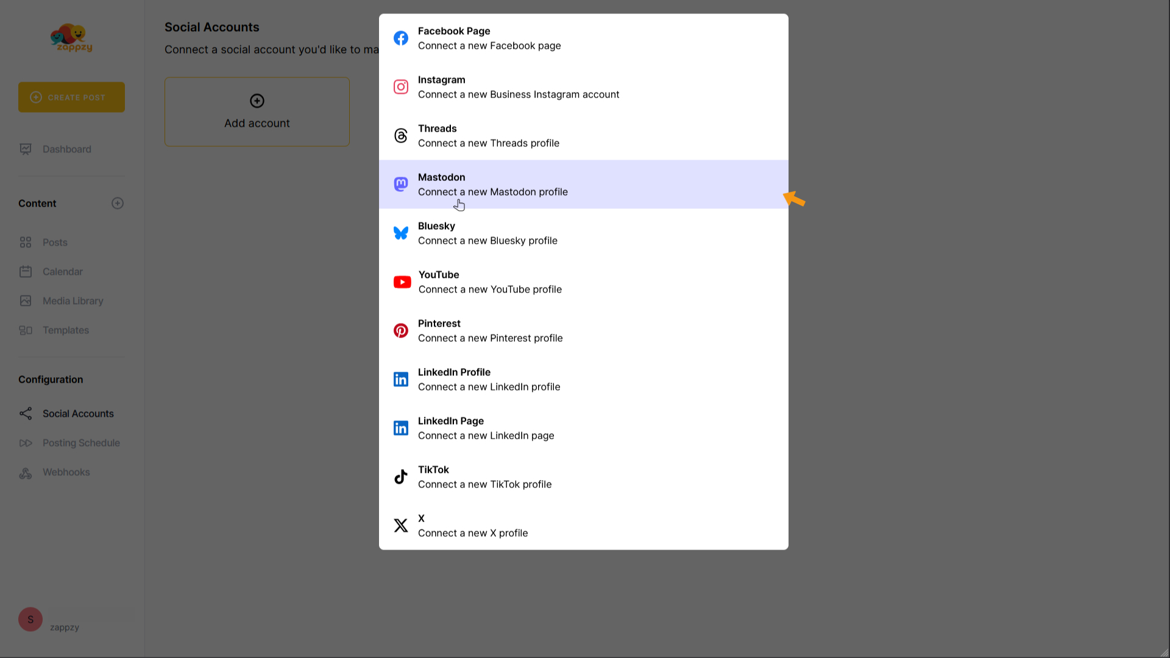Pick Bluesky from the list
This screenshot has height=658, width=1170.
pyautogui.click(x=584, y=233)
